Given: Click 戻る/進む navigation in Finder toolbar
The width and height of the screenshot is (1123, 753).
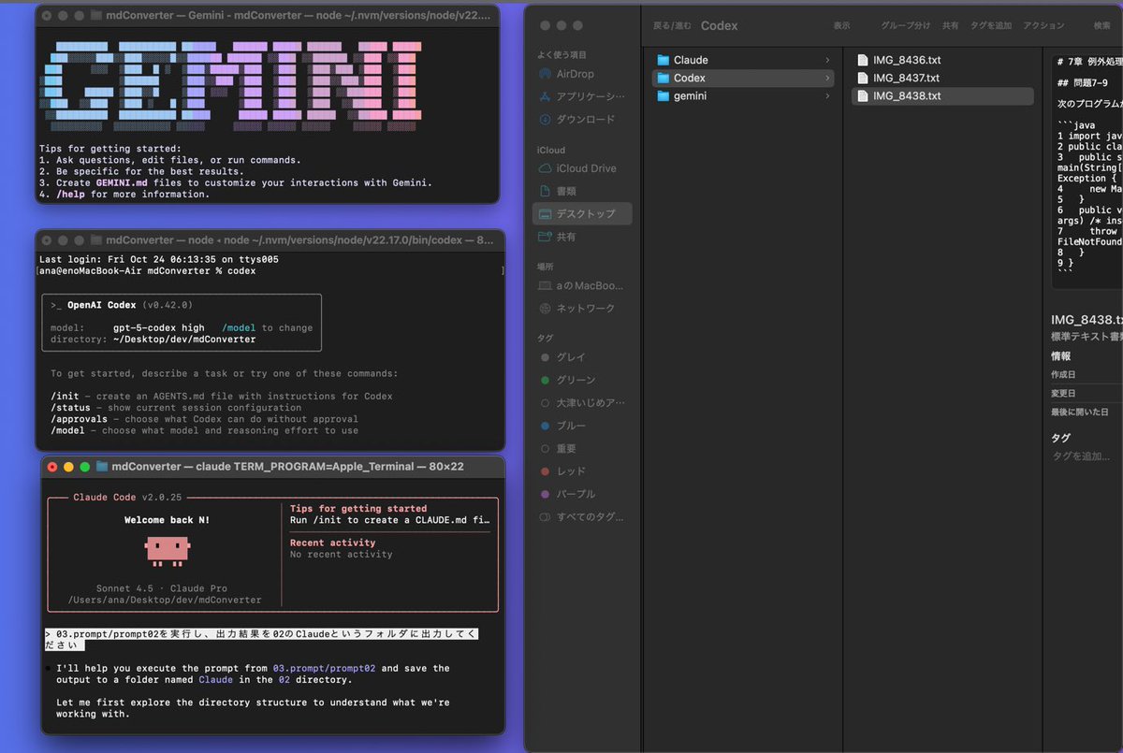Looking at the screenshot, I should coord(673,26).
